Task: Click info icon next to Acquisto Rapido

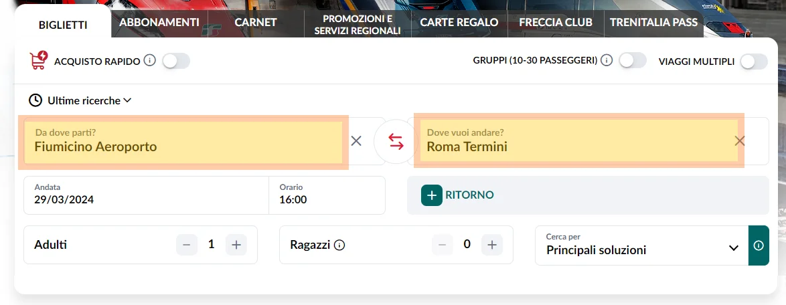Action: [x=150, y=61]
